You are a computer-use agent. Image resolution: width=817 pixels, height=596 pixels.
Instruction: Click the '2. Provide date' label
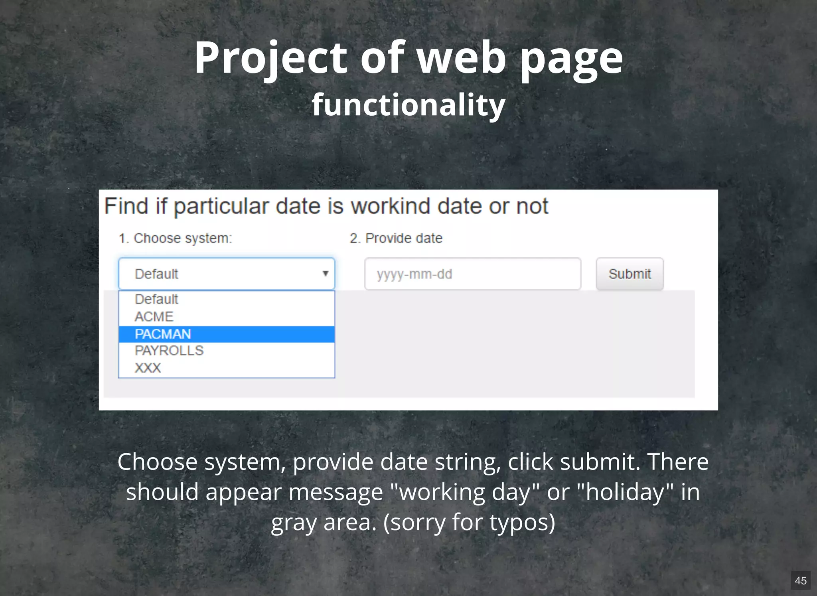pyautogui.click(x=396, y=238)
